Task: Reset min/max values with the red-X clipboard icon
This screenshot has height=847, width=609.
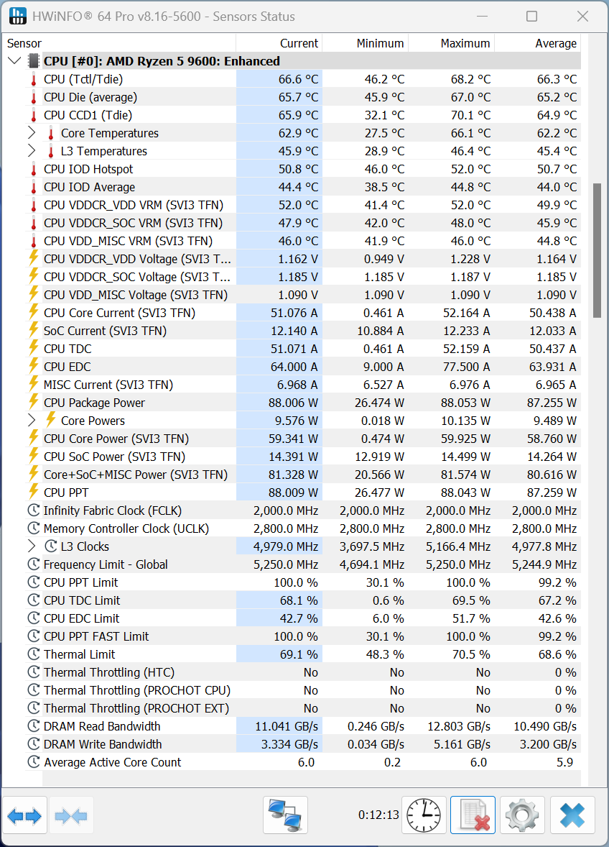Action: (473, 815)
